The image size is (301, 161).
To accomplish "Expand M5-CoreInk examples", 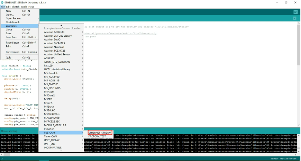I will tap(61, 73).
